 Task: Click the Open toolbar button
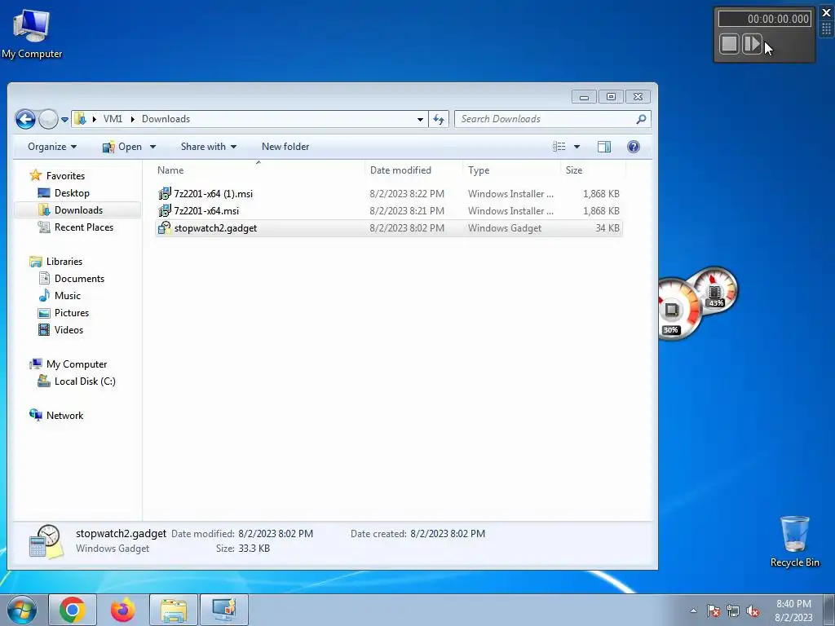[122, 147]
